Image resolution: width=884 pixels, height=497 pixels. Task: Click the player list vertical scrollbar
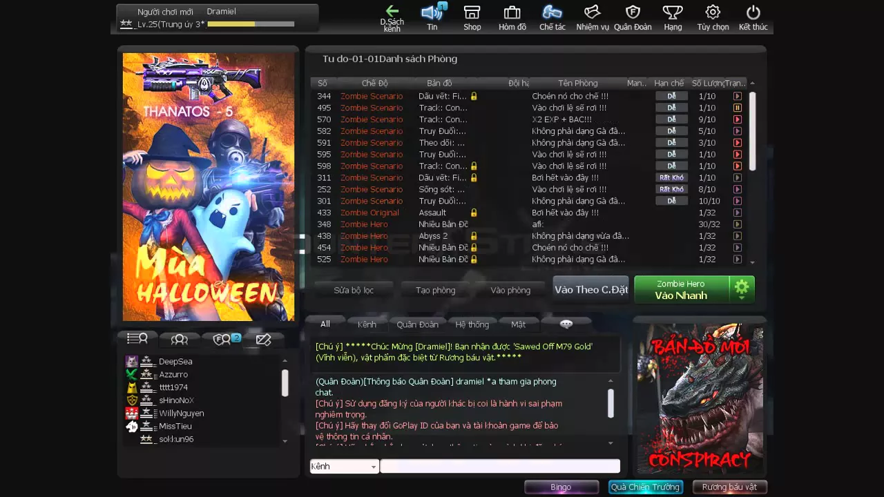coord(285,382)
